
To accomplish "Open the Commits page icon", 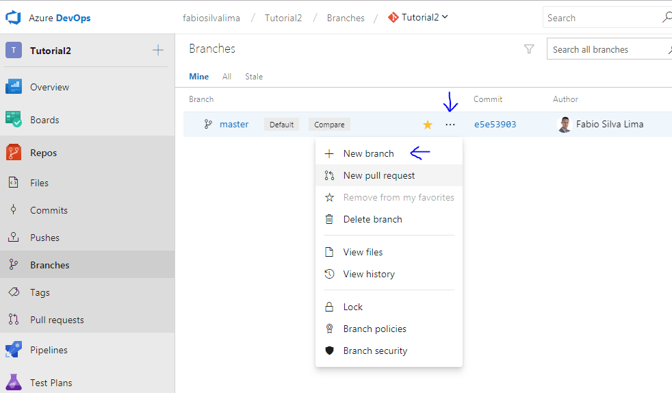I will 14,210.
